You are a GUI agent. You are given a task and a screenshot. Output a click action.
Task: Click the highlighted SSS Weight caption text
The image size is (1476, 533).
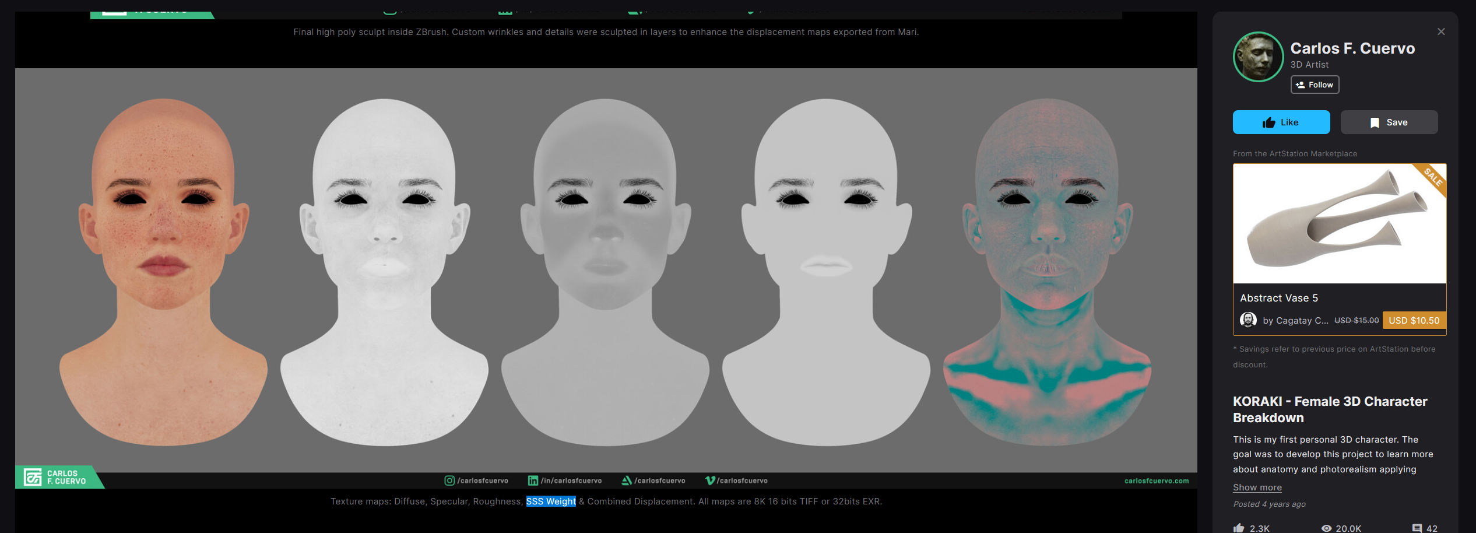[551, 502]
